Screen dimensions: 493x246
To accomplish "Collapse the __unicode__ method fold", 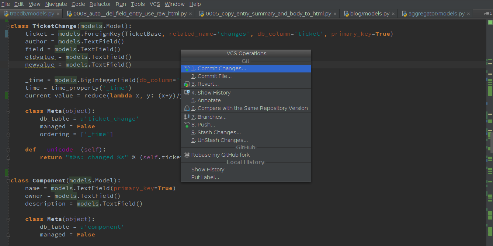I will click(8, 150).
